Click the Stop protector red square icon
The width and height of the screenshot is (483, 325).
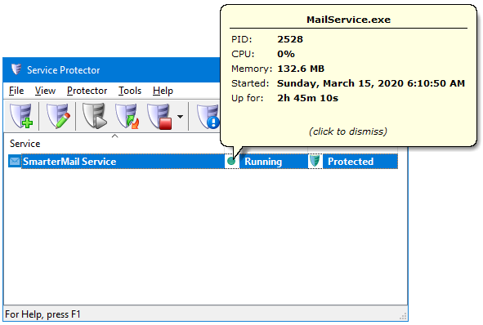tap(159, 116)
